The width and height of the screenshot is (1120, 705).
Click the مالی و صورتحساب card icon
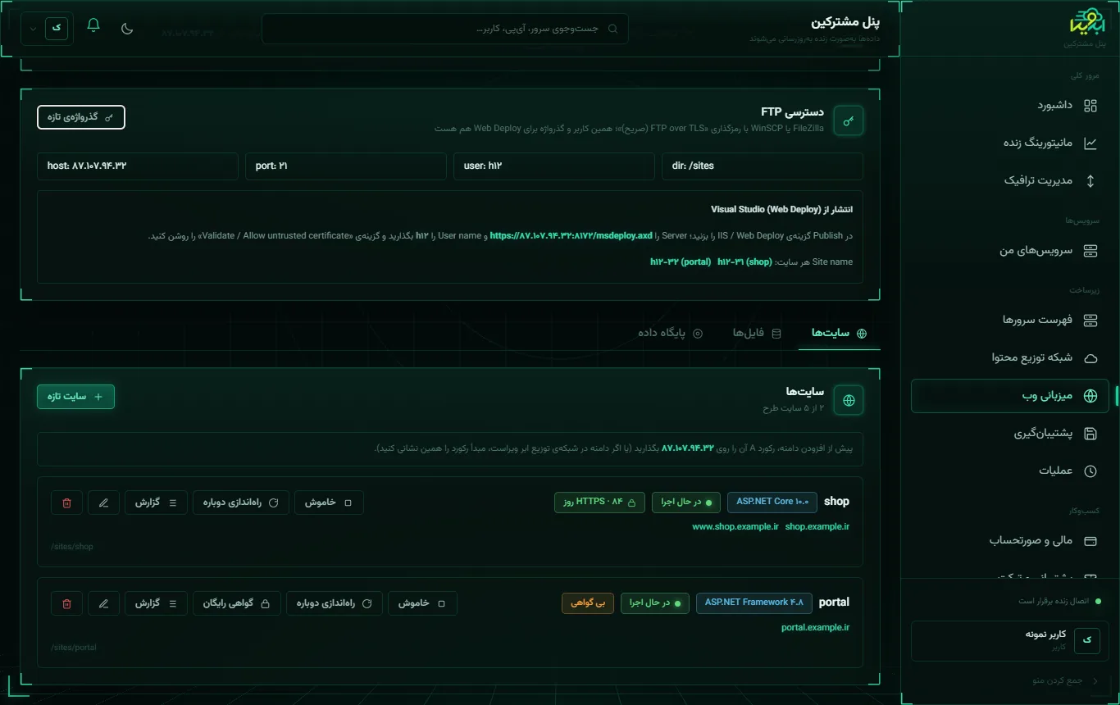1090,541
